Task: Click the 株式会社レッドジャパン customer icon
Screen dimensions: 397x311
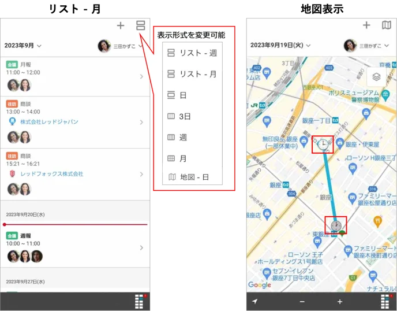Action: pos(12,122)
